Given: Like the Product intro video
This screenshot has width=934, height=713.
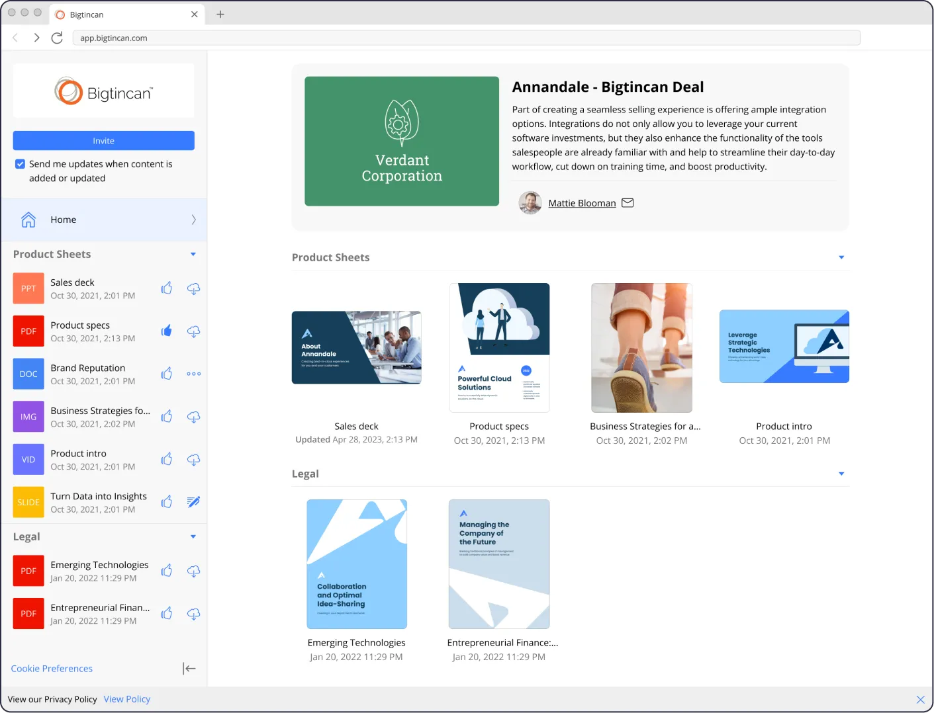Looking at the screenshot, I should tap(167, 459).
